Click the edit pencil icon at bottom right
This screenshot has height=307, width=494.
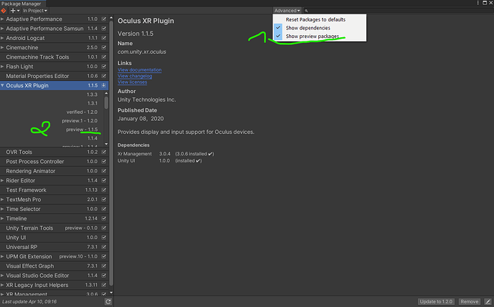point(488,302)
